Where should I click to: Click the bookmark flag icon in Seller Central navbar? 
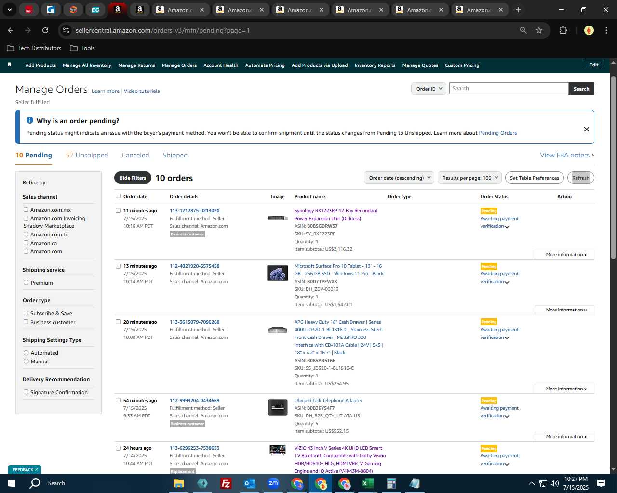9,65
